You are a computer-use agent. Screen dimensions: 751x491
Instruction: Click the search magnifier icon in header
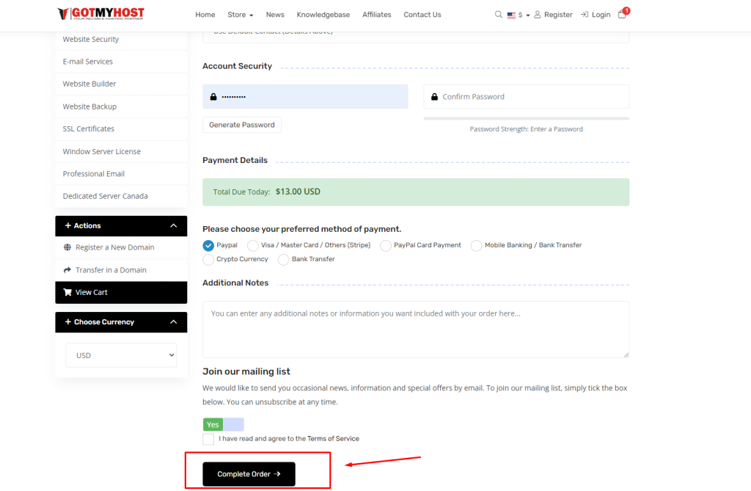[499, 15]
